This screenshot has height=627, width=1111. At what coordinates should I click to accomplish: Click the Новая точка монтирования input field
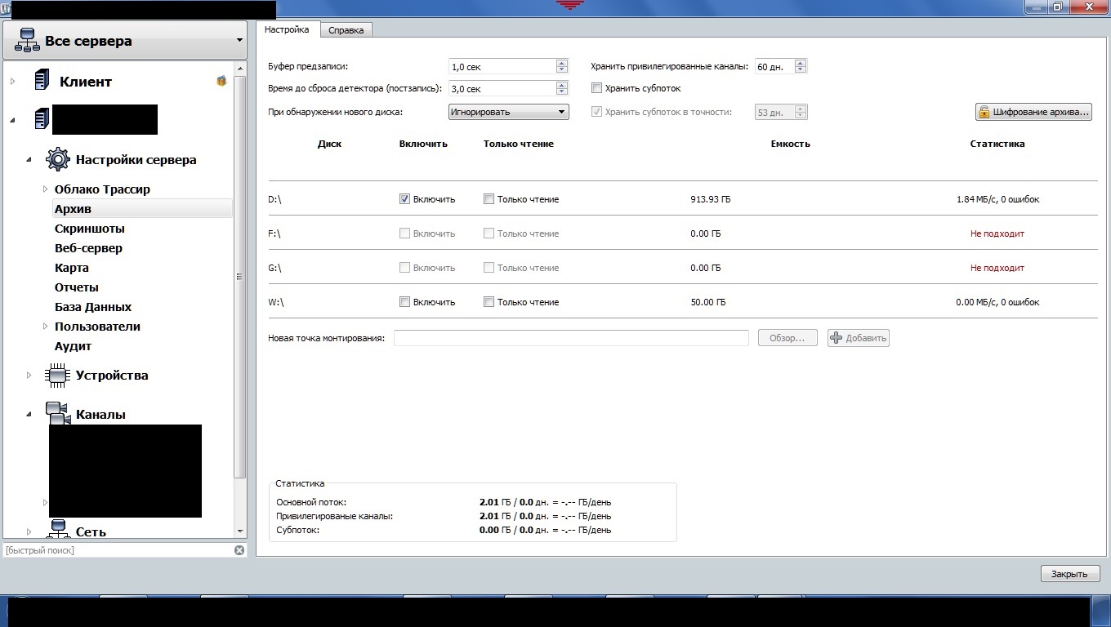[x=570, y=338]
